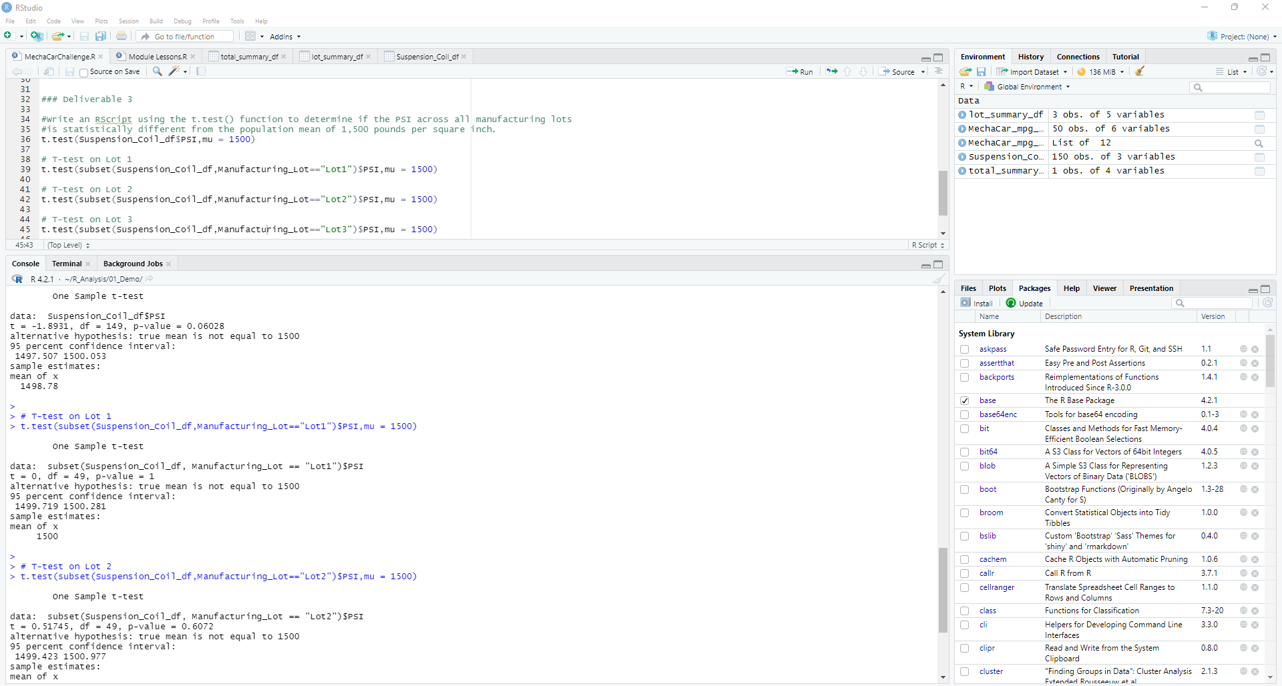Expand the lot_summary_df object details
This screenshot has height=686, width=1282.
click(x=962, y=115)
